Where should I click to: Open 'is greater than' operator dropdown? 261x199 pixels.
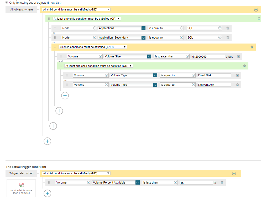point(171,56)
